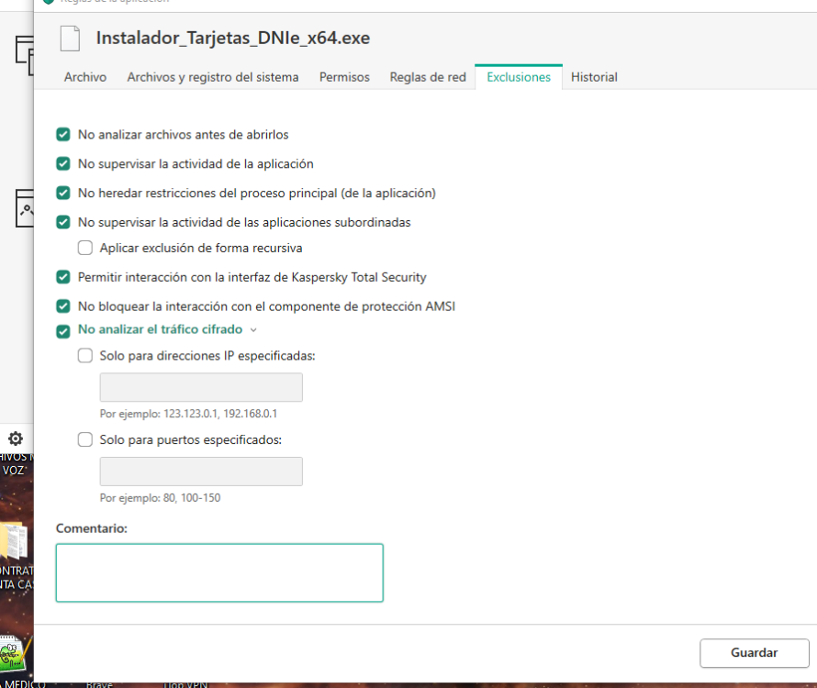Toggle No supervisar la actividad de la aplicación
Viewport: 817px width, 688px height.
coord(63,163)
